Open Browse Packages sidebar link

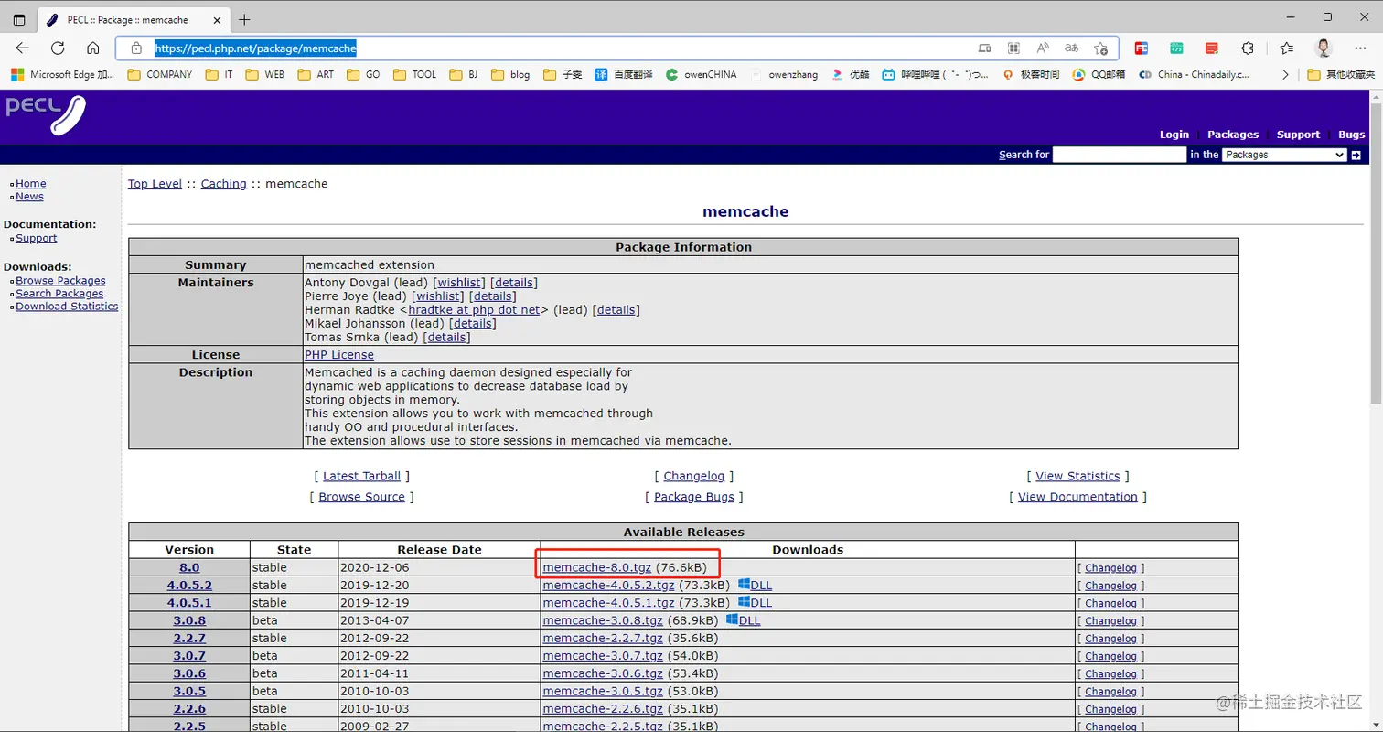coord(60,281)
